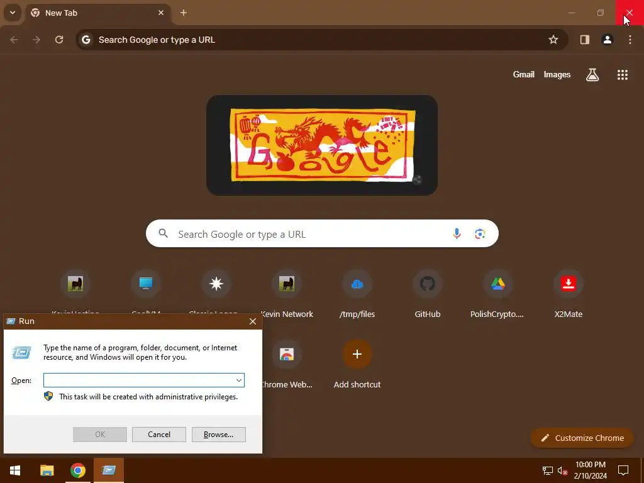The height and width of the screenshot is (483, 644).
Task: Go forward with the forward arrow
Action: tap(36, 40)
